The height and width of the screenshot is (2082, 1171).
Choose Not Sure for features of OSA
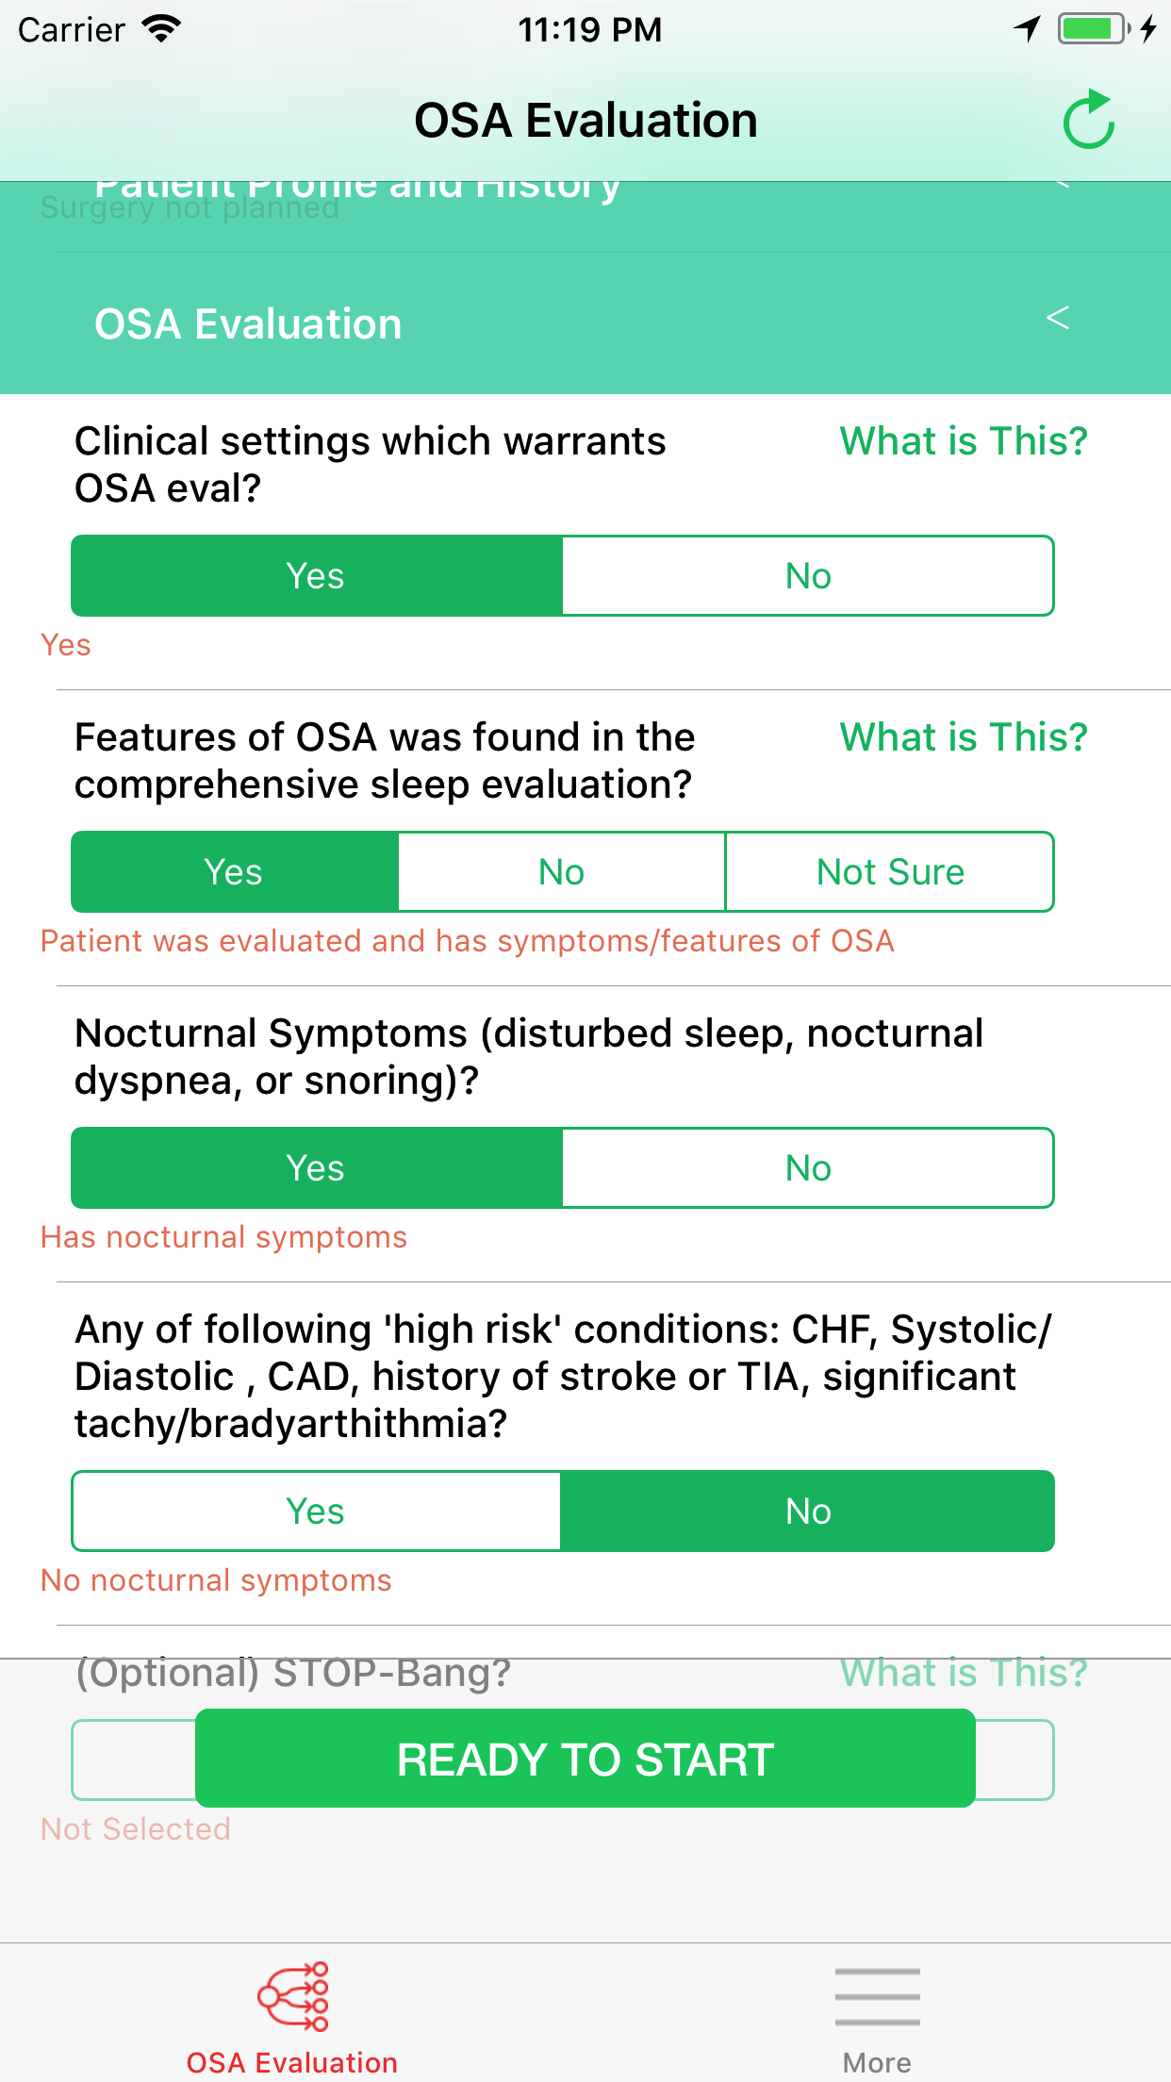890,872
